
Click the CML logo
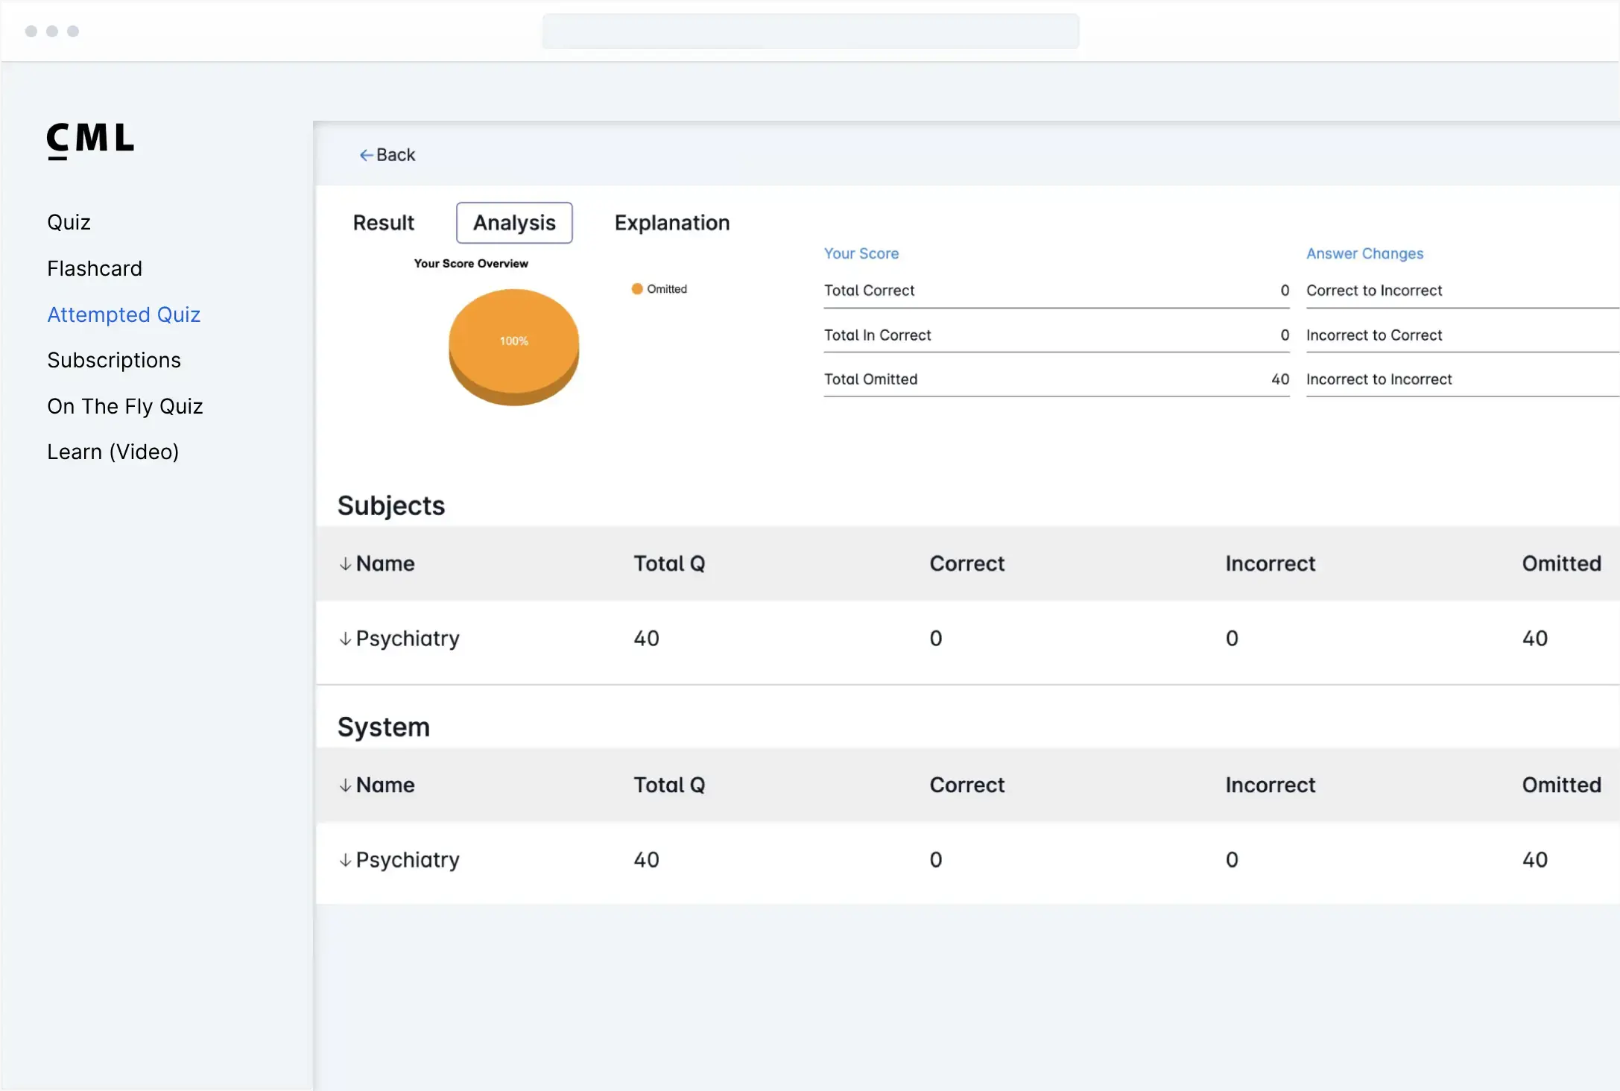tap(90, 140)
